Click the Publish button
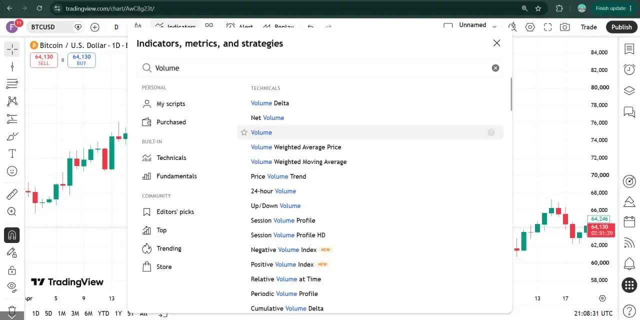640x320 pixels. tap(621, 27)
